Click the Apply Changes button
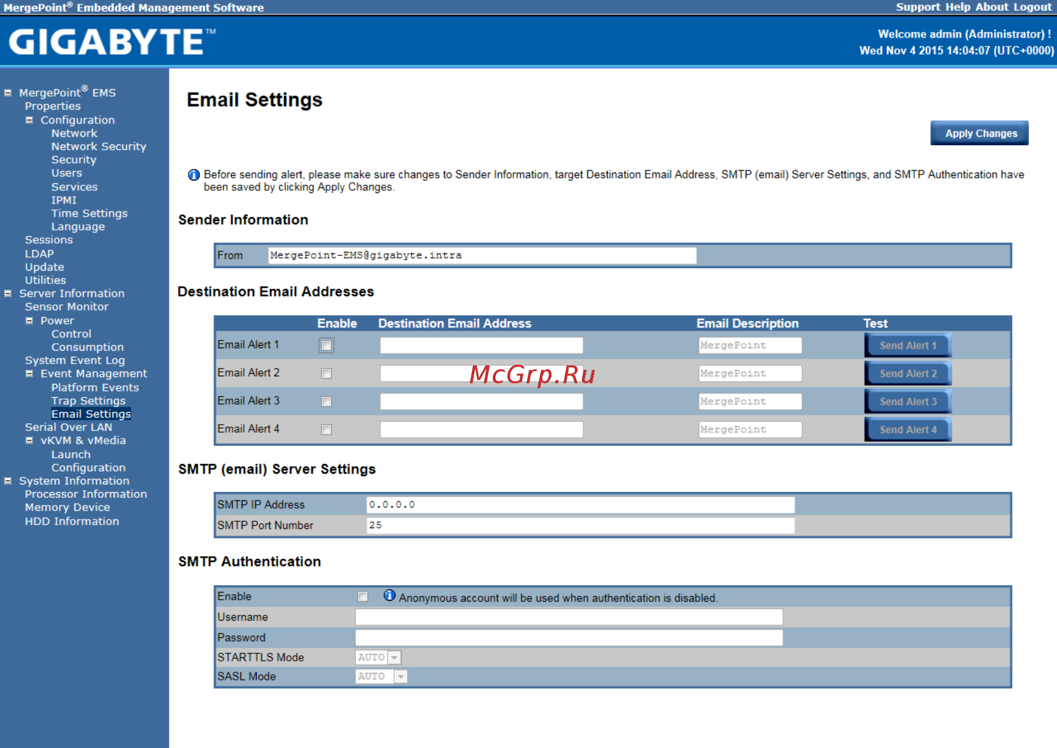This screenshot has width=1057, height=748. [981, 134]
